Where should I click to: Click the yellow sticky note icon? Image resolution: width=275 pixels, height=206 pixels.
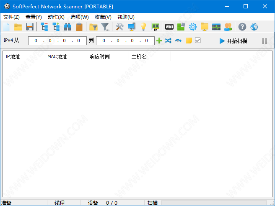(189, 41)
